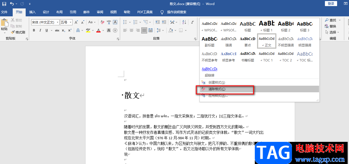Screen dimensions: 349x164
Task: Click the 登录 sign-in button
Action: pos(331,3)
